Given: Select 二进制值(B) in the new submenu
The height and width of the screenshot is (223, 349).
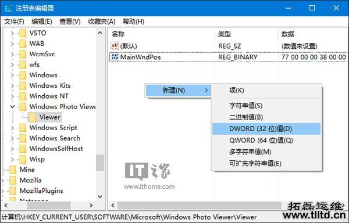Looking at the screenshot, I should pos(266,117).
